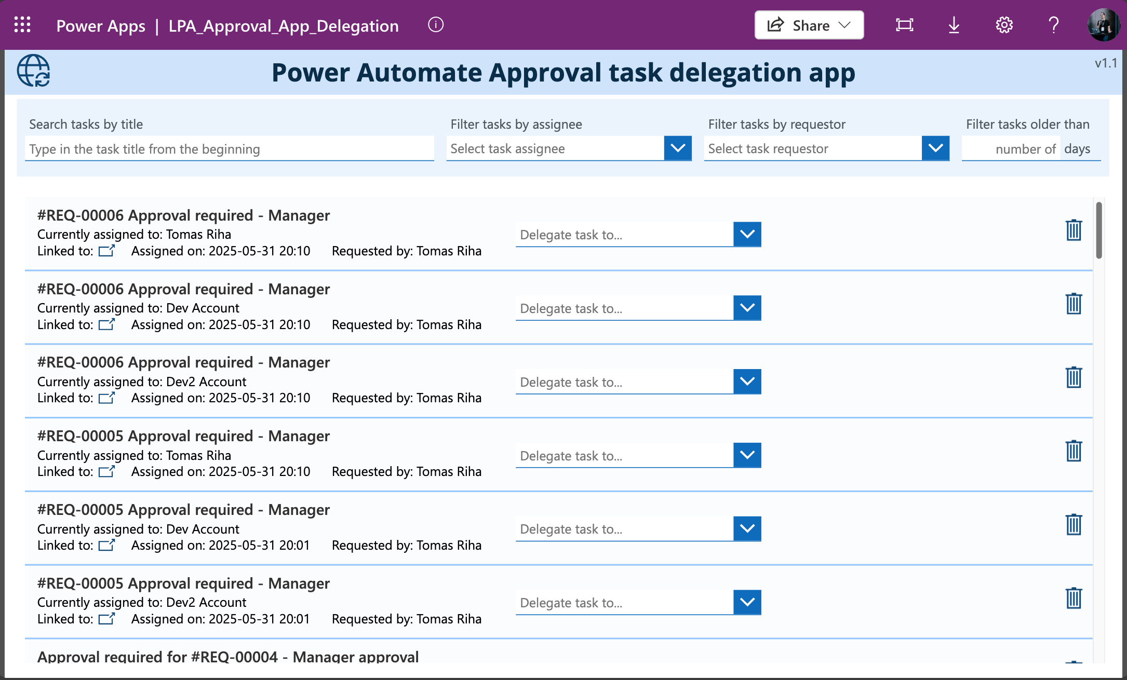Delete REQ-00006 task assigned to Dev2 Account
Screen dimensions: 1127x680
click(x=1074, y=377)
